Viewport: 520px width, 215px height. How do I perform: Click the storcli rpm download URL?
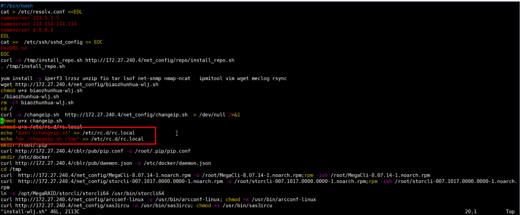pos(120,182)
